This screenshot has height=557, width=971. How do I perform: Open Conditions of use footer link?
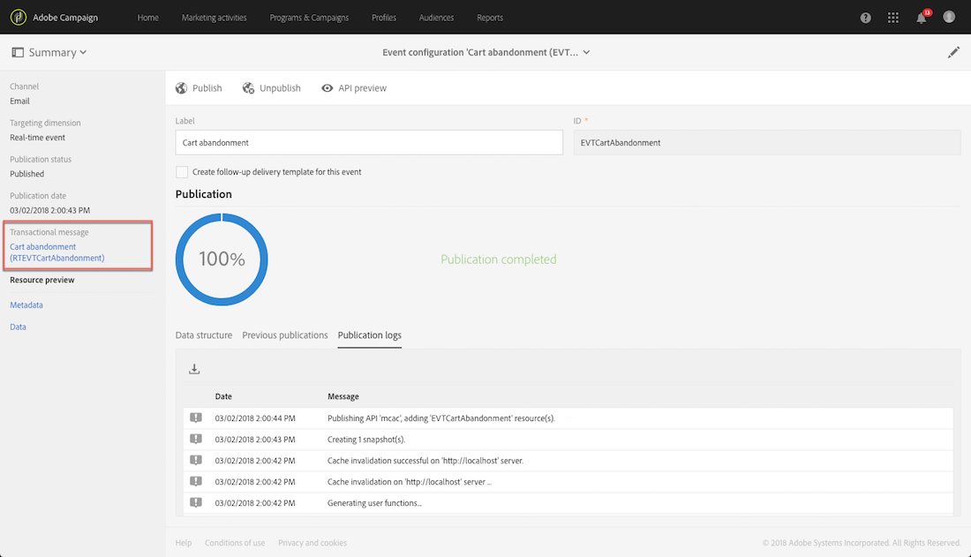click(x=235, y=543)
